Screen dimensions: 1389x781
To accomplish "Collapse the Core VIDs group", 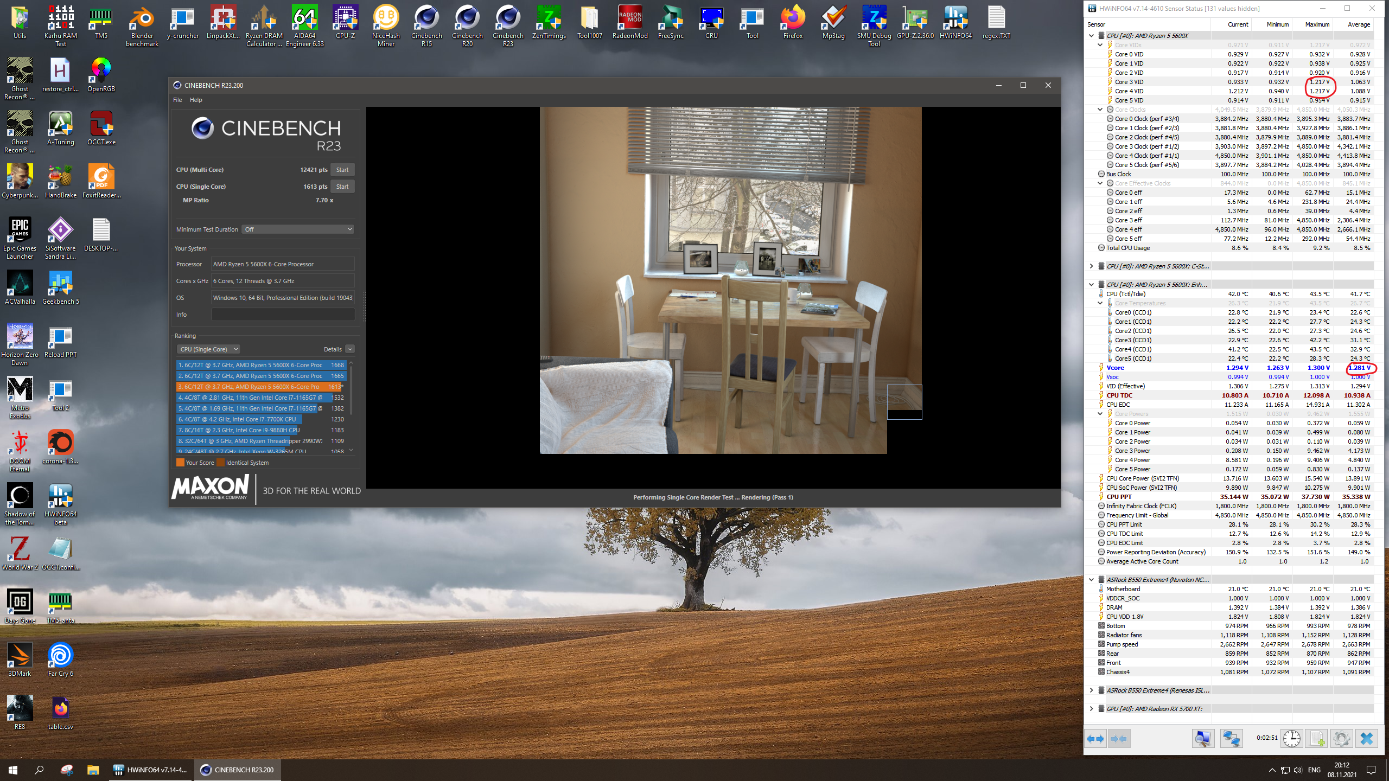I will [x=1100, y=45].
